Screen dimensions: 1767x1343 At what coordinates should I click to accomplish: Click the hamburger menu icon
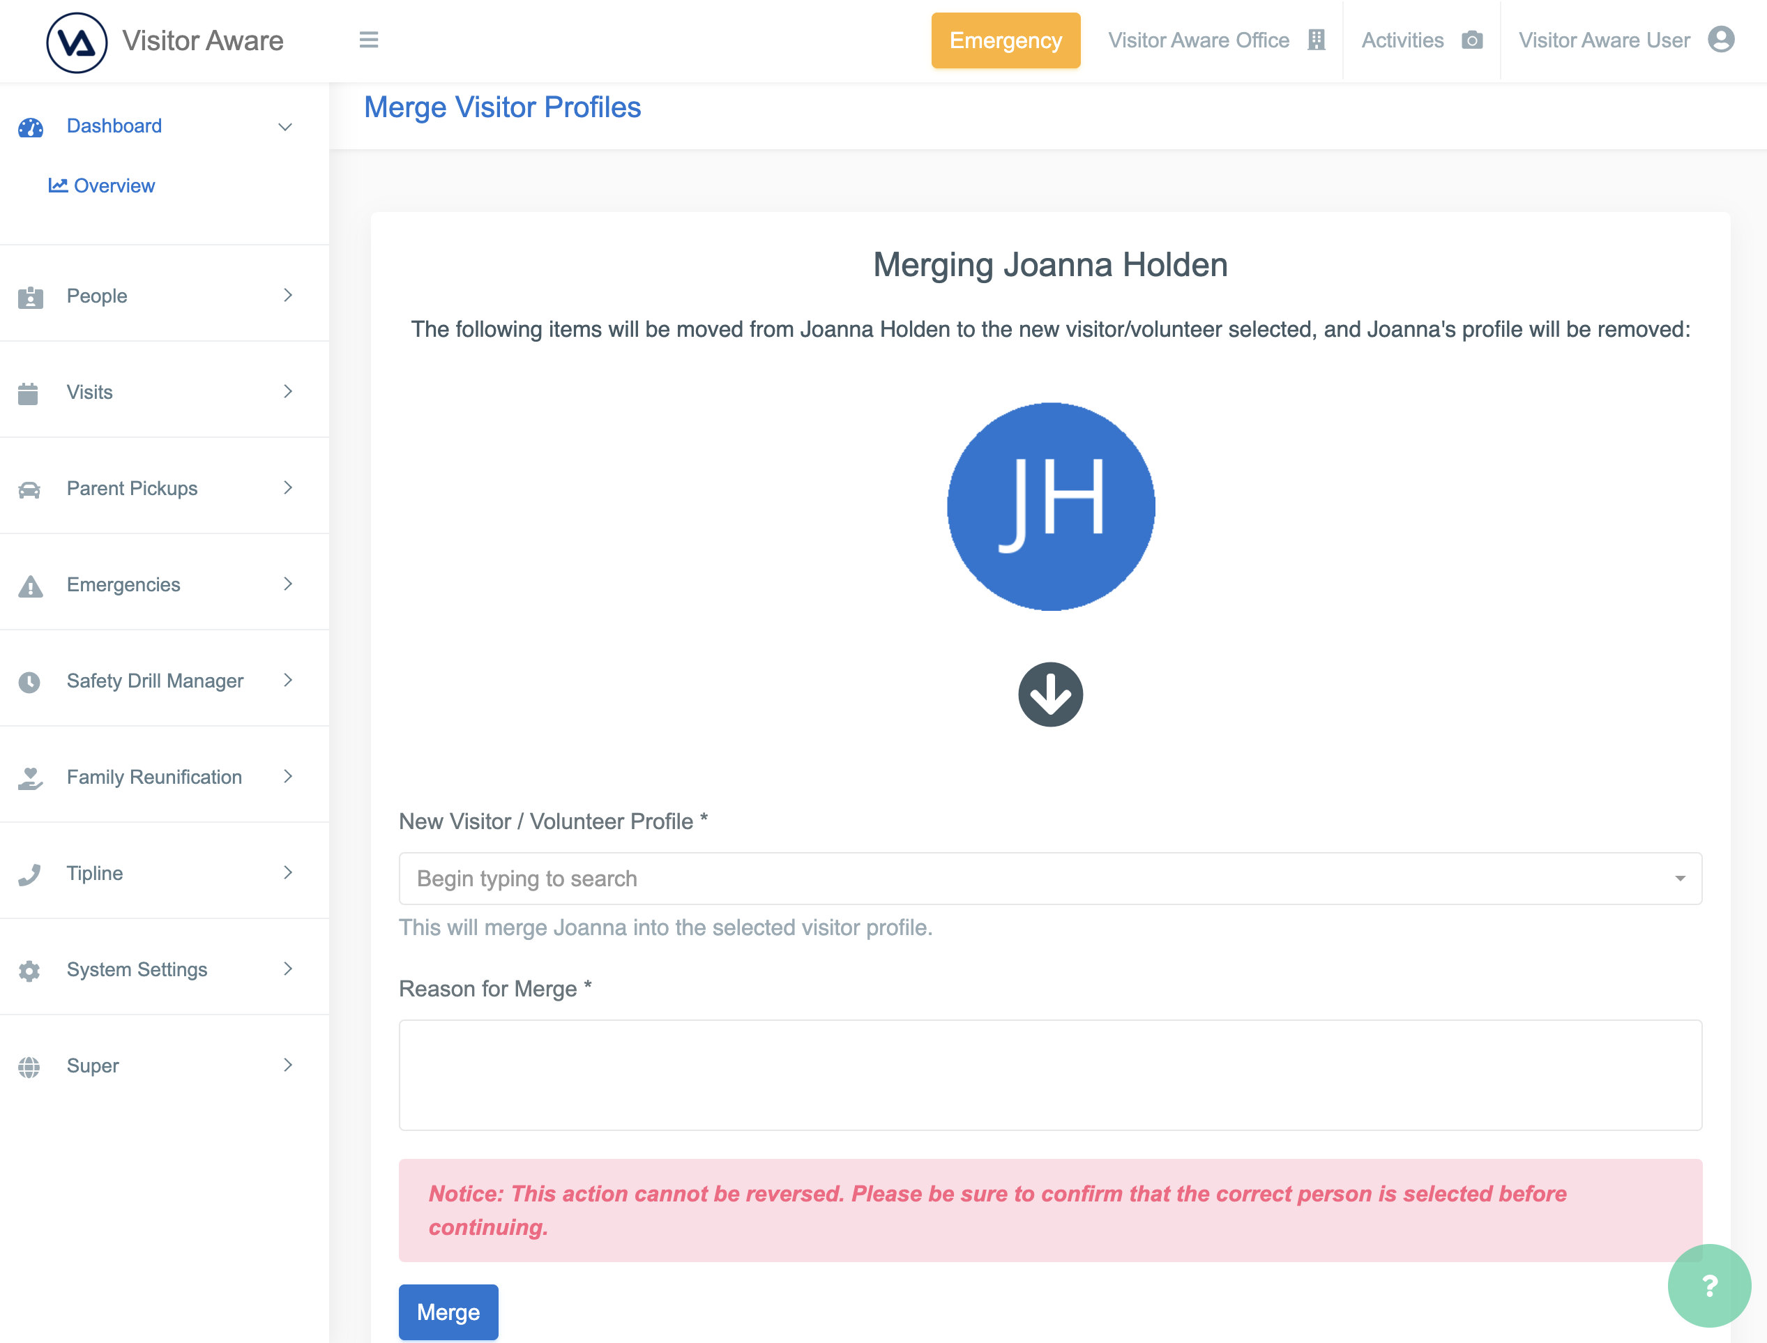coord(368,40)
